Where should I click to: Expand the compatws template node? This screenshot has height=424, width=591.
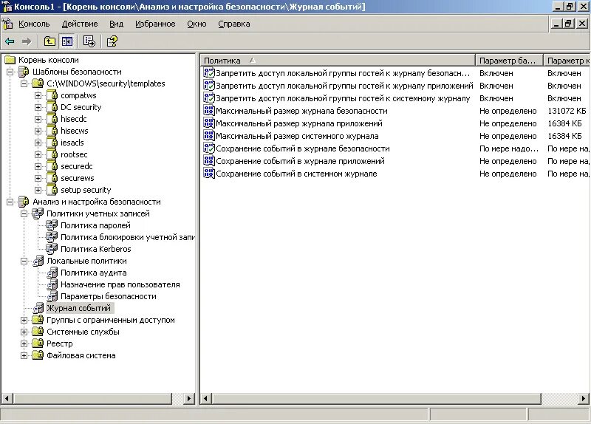click(38, 95)
